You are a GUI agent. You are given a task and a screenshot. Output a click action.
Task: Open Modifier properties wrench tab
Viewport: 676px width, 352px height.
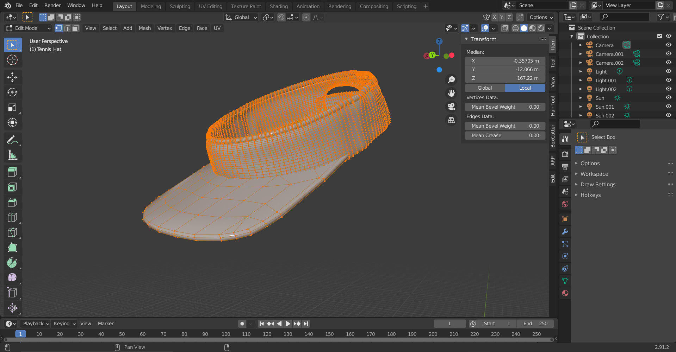(565, 232)
